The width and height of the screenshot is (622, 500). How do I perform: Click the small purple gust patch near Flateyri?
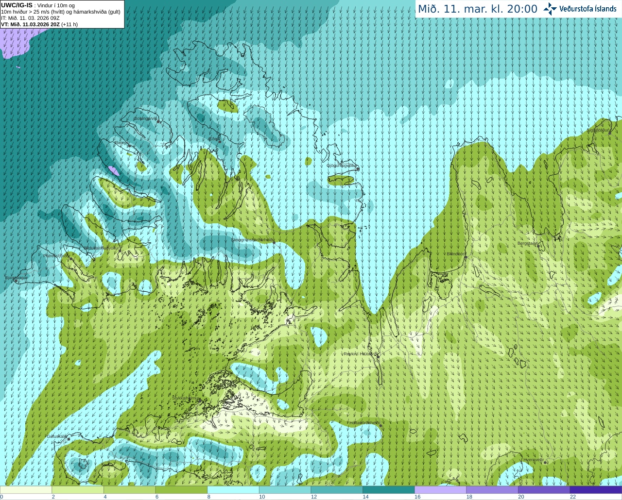click(114, 170)
